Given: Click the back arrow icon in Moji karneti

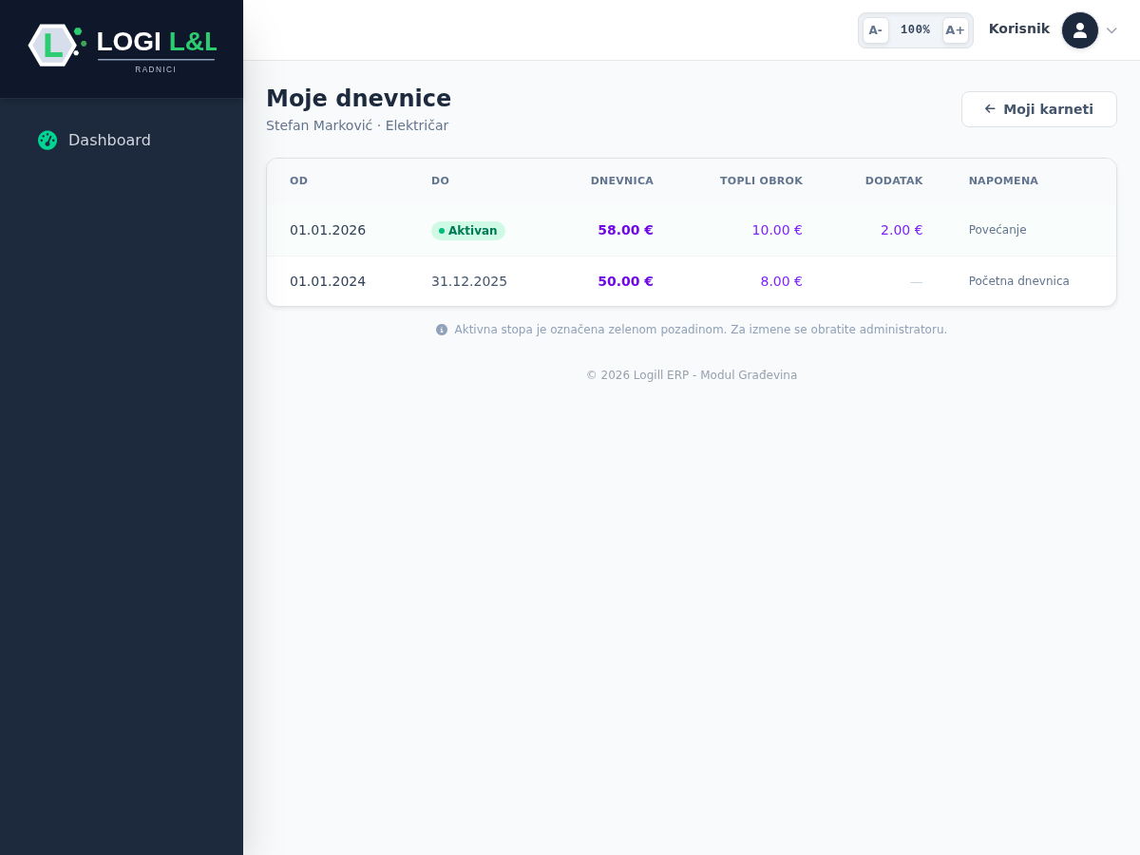Looking at the screenshot, I should point(990,109).
